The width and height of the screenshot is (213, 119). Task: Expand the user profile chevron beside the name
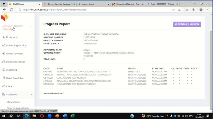pyautogui.click(x=31, y=27)
